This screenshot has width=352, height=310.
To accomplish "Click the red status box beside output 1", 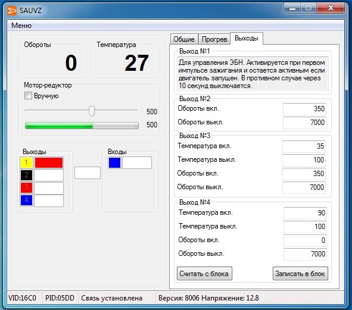I will pyautogui.click(x=49, y=162).
